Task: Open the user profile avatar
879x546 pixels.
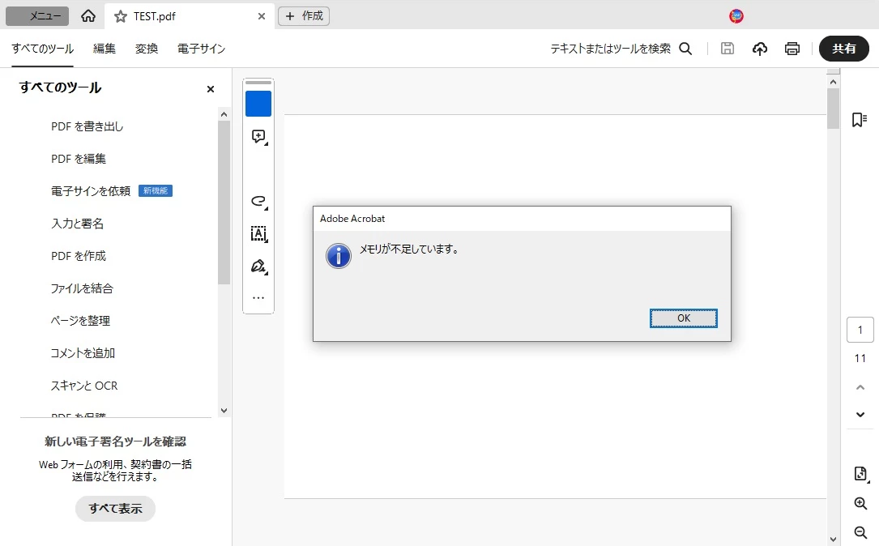Action: 736,16
